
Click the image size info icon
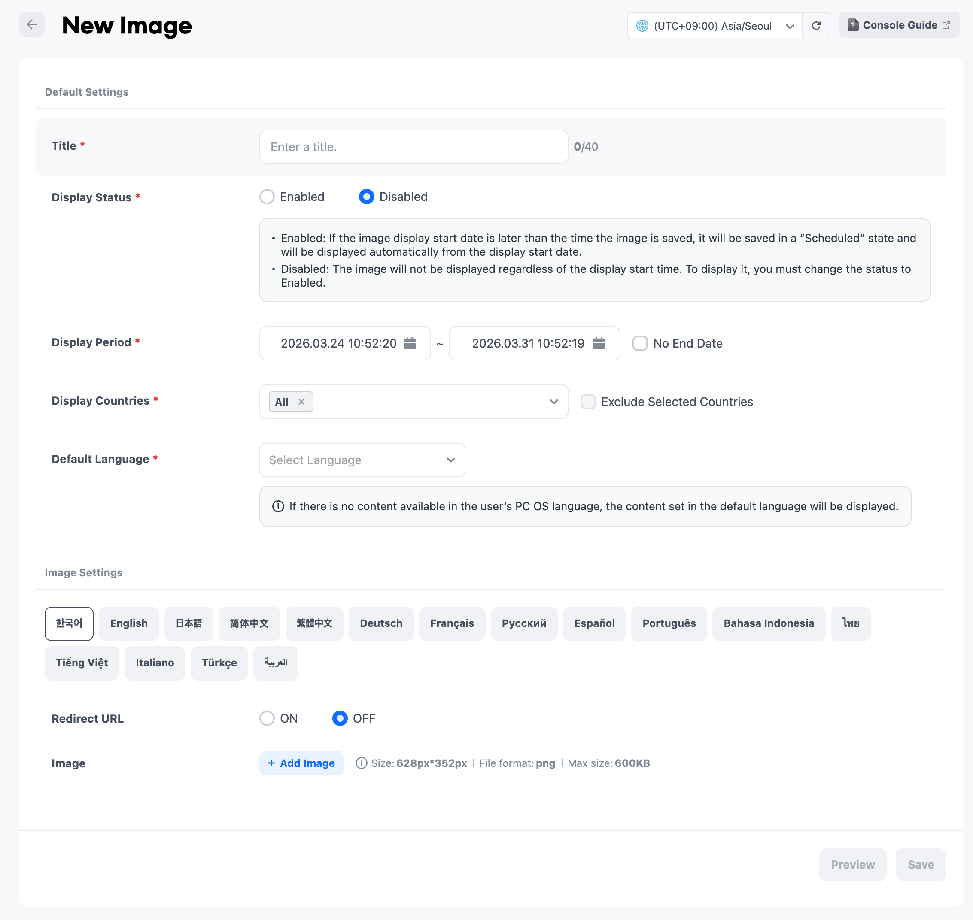pos(361,763)
